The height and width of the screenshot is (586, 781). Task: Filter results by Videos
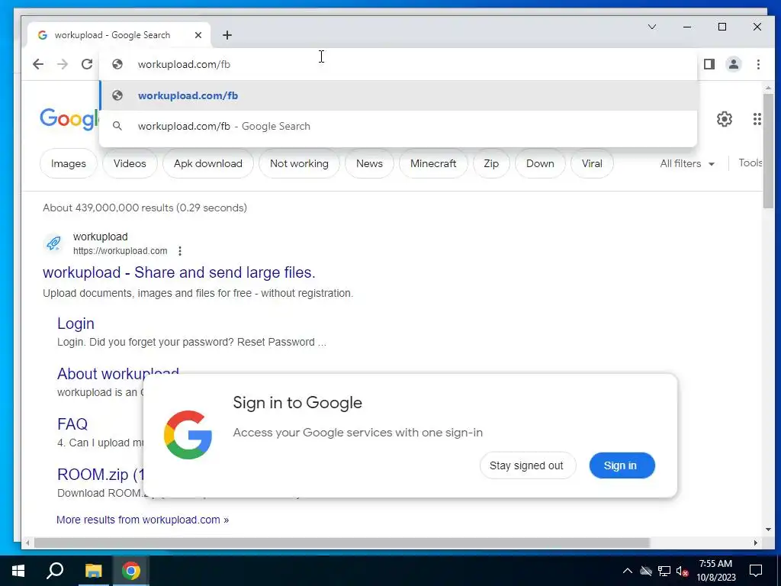point(130,163)
